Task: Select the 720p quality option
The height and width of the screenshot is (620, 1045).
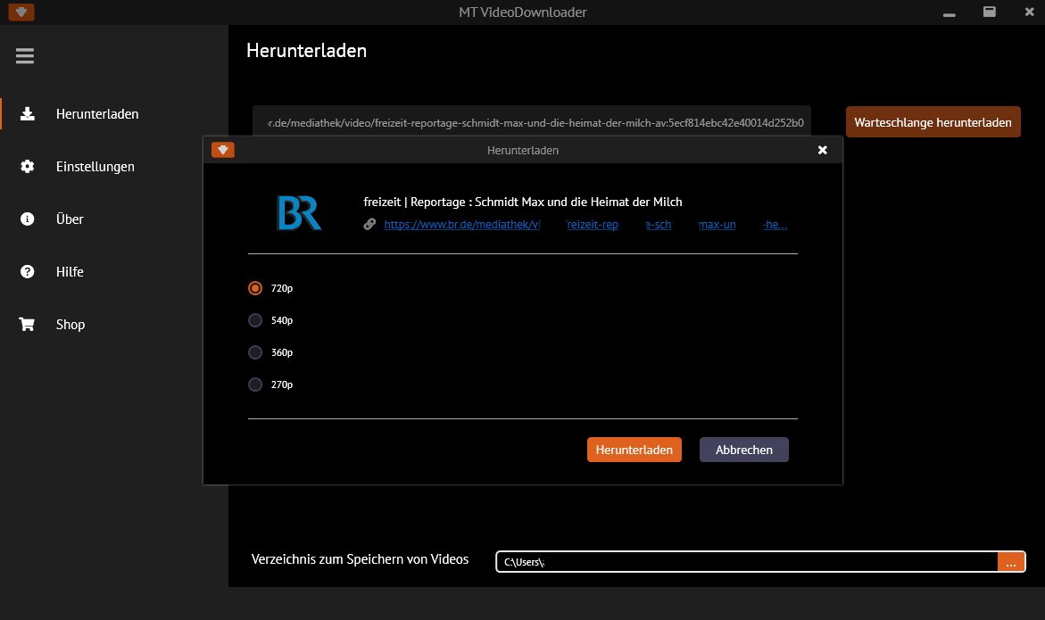Action: [x=255, y=288]
